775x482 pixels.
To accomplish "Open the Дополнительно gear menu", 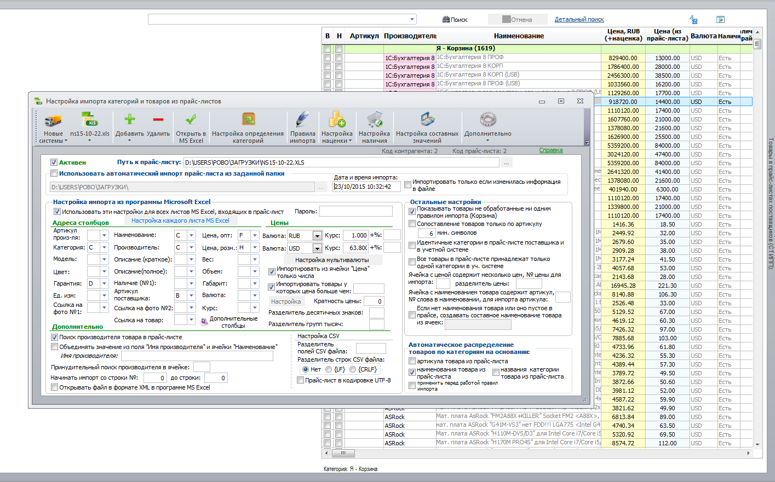I will tap(488, 128).
